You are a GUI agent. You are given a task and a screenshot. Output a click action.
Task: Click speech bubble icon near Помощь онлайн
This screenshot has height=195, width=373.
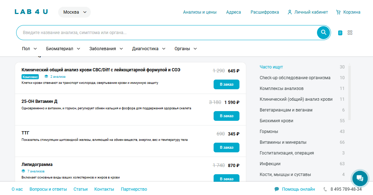coord(277,189)
